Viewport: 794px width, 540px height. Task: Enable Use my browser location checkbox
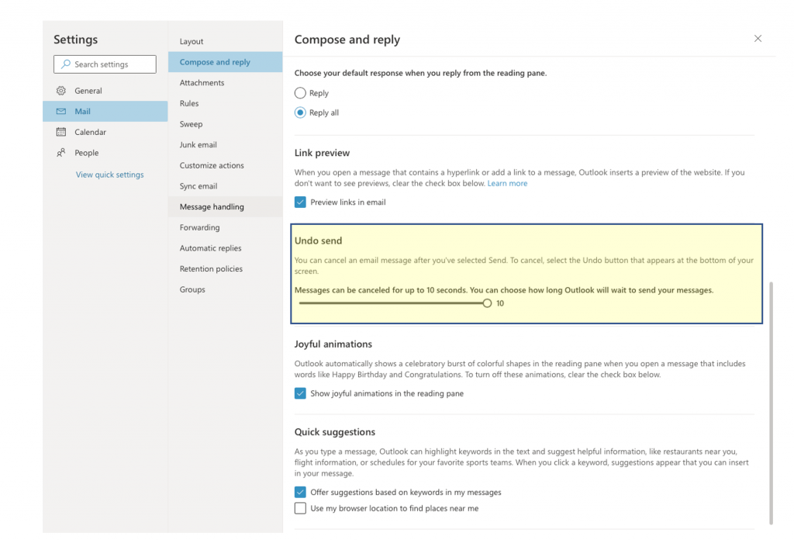[x=300, y=508]
